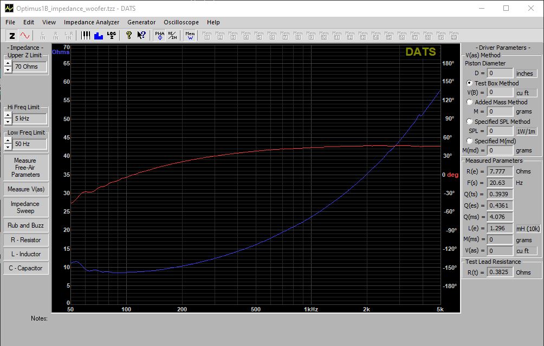
Task: Select the Mem 7 memory slot icon
Action: 285,35
